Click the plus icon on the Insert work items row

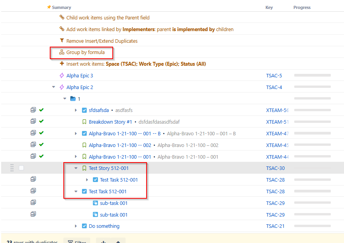pos(62,64)
